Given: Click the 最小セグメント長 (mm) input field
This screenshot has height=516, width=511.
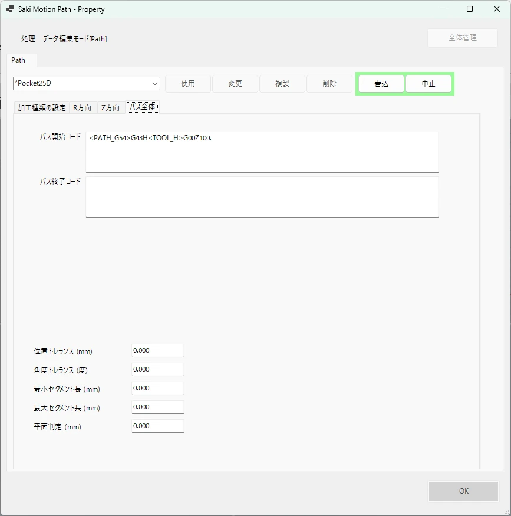Looking at the screenshot, I should (x=158, y=388).
